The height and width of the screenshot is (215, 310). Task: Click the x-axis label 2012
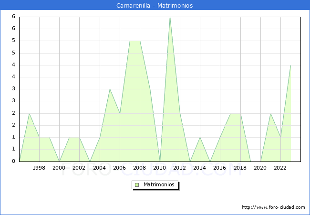(180, 168)
